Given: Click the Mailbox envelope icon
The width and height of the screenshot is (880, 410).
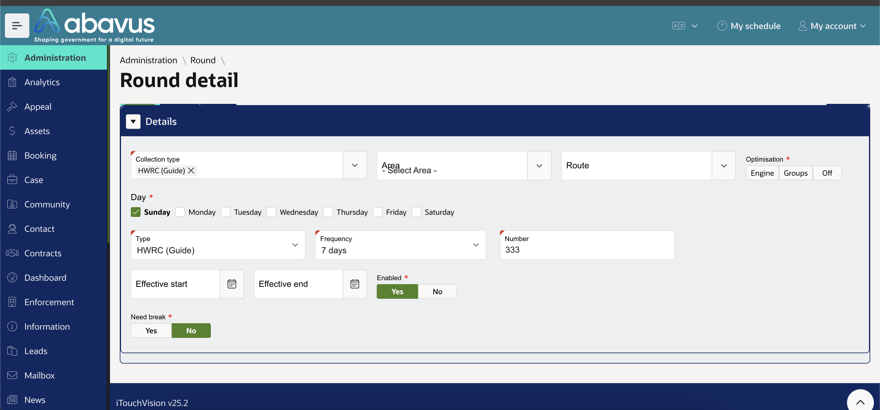Looking at the screenshot, I should 12,375.
